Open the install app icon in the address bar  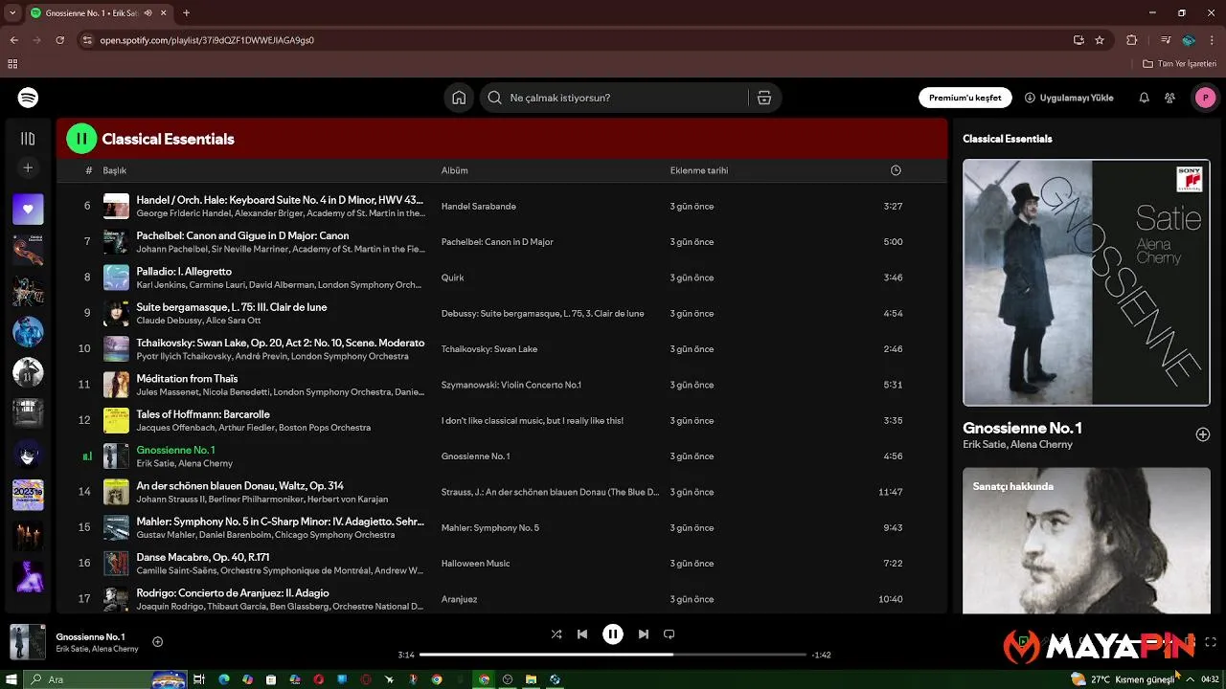coord(1078,40)
